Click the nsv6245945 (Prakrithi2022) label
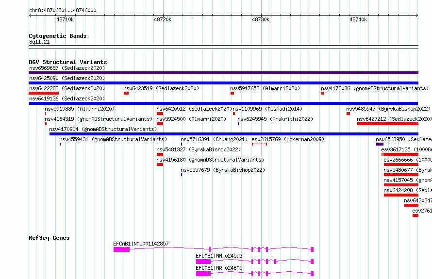Image resolution: width=432 pixels, height=279 pixels. pos(275,119)
